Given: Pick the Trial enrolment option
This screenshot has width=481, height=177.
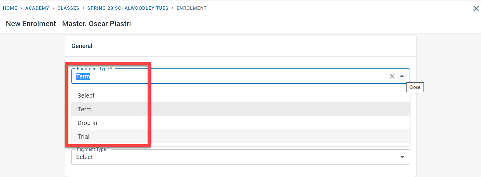Looking at the screenshot, I should pos(84,137).
